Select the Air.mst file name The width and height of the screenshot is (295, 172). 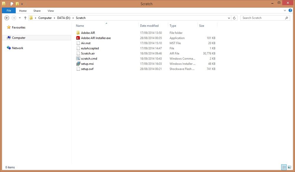tap(86, 43)
